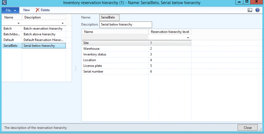Click the 'Batch reservation hierarchy' description cell
264x134 pixels.
(x=44, y=29)
